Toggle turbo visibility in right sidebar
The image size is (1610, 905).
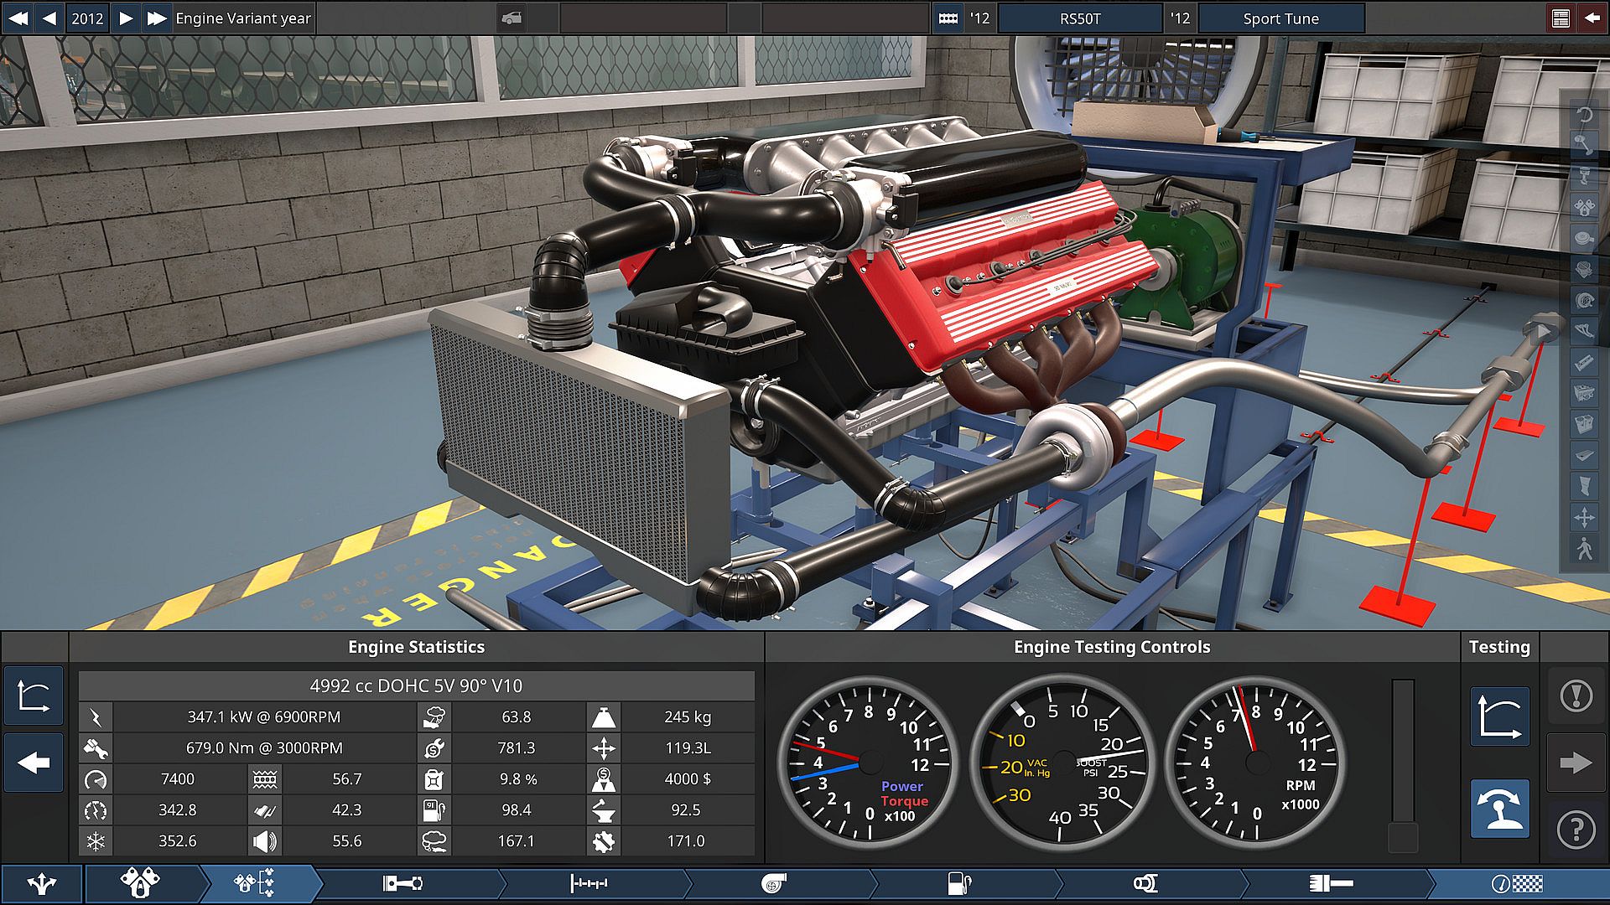[x=1584, y=300]
